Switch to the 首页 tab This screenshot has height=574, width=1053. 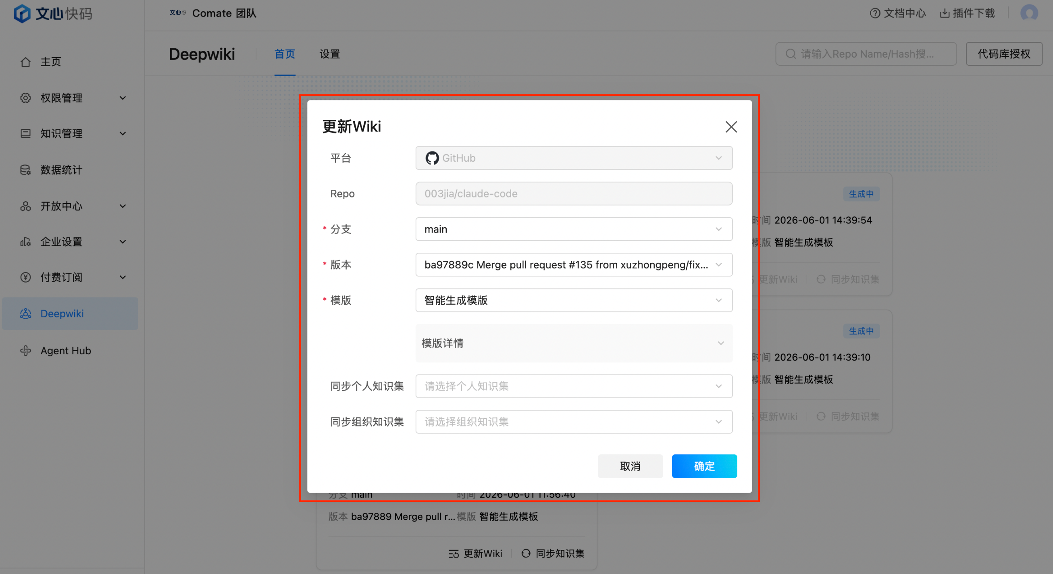pyautogui.click(x=285, y=54)
